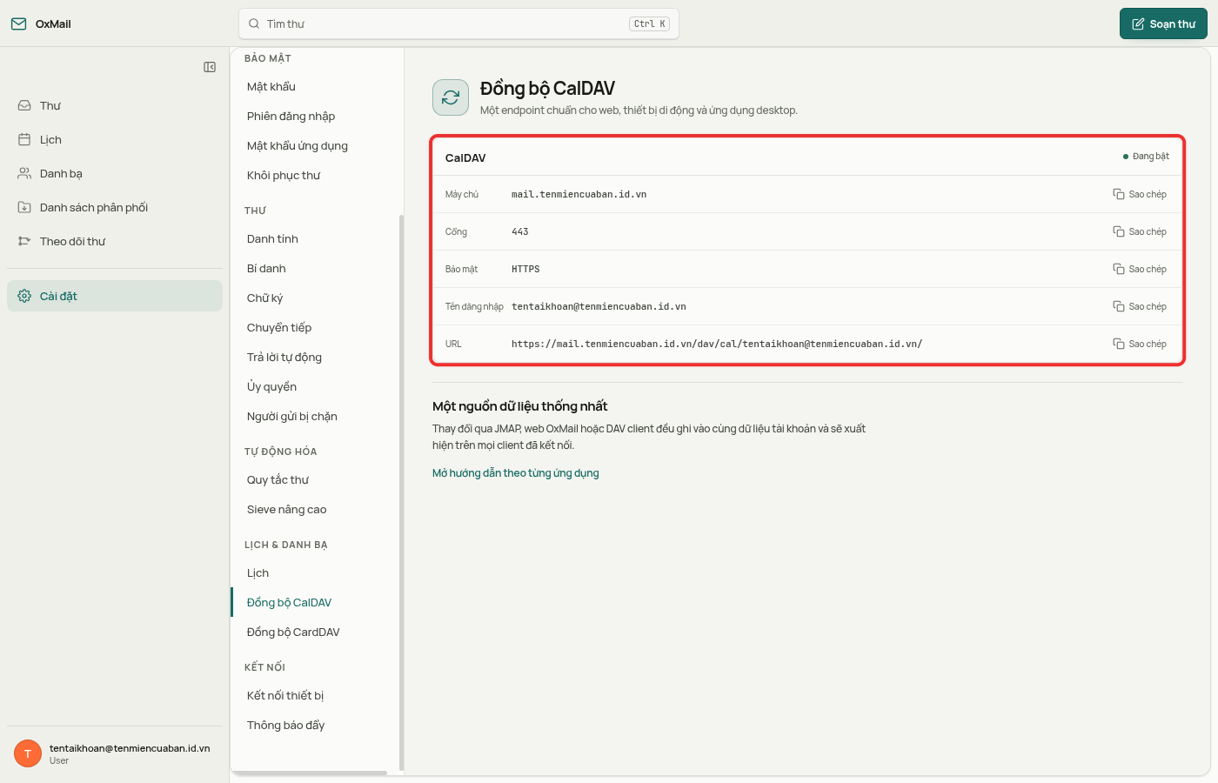The height and width of the screenshot is (783, 1218).
Task: Copy the CalDAV URL value
Action: pyautogui.click(x=1140, y=344)
